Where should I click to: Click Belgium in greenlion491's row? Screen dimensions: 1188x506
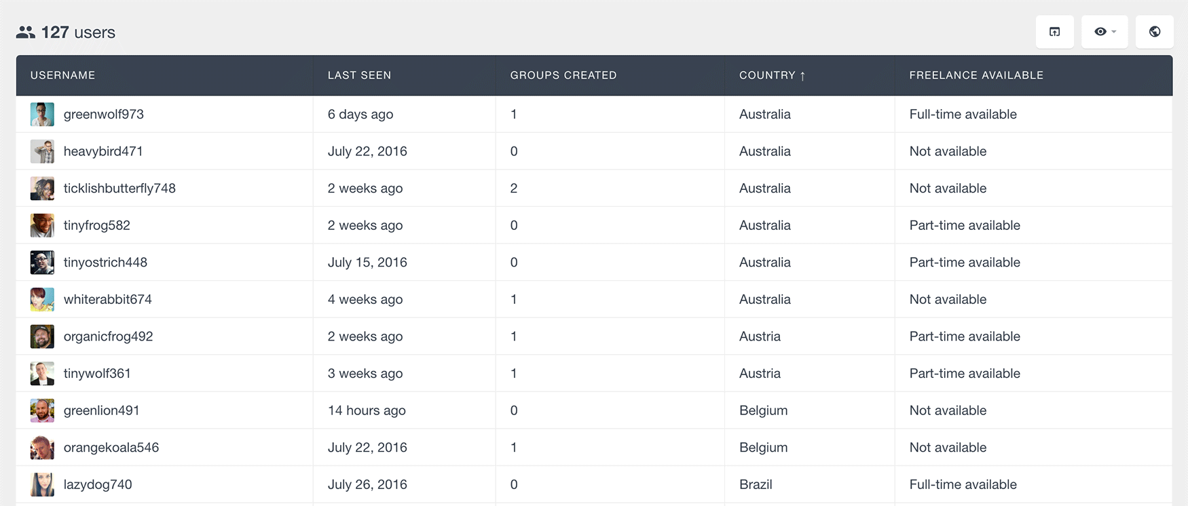[763, 410]
